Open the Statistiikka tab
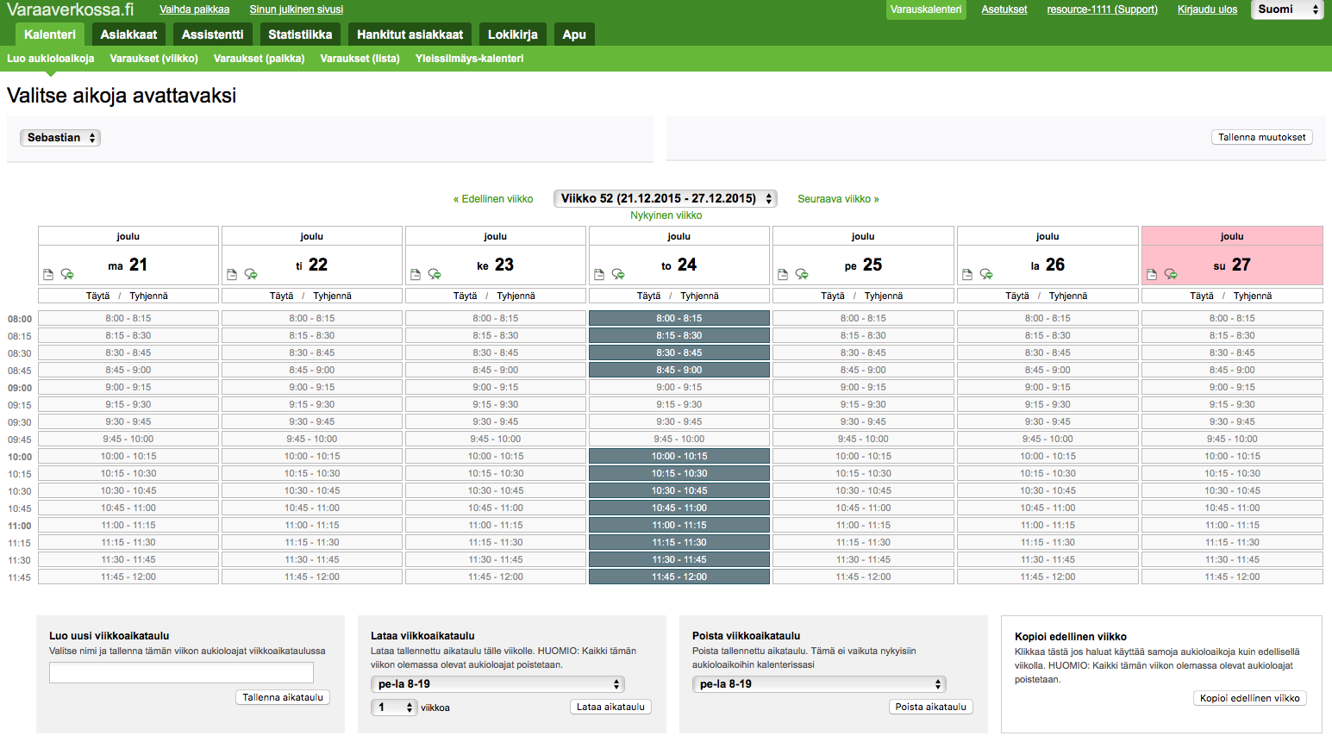 click(x=300, y=34)
